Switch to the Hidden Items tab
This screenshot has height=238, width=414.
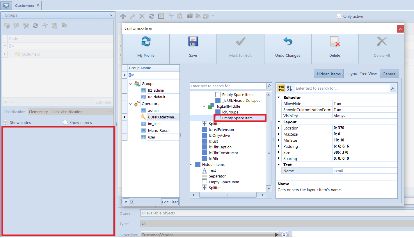click(x=329, y=74)
